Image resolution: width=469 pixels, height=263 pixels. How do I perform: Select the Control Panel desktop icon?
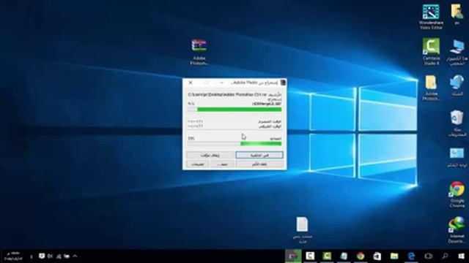click(x=457, y=158)
